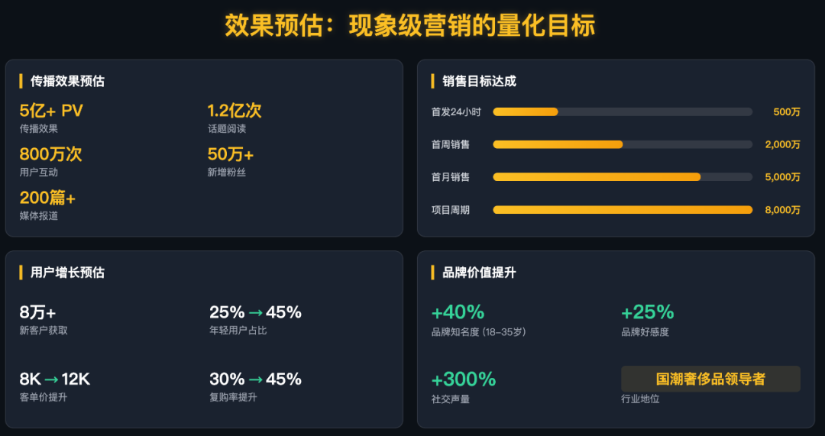The image size is (825, 436).
Task: Select the 国潮奢侈品领导者 badge
Action: pyautogui.click(x=710, y=379)
